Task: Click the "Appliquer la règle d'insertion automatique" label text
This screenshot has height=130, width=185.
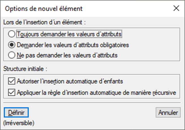Action: click(96, 92)
